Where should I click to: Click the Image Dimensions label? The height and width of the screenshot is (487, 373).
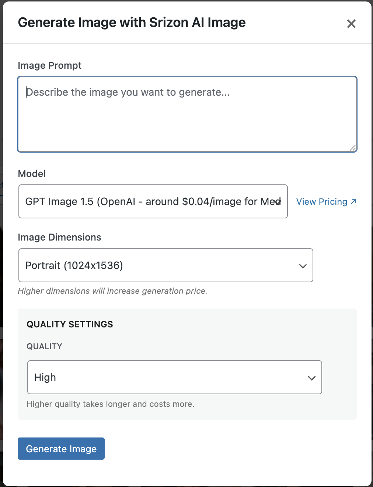tap(59, 237)
